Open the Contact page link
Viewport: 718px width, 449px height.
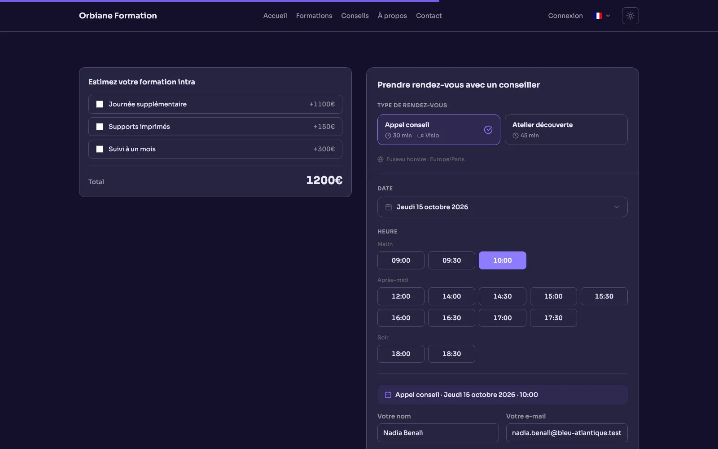click(429, 16)
